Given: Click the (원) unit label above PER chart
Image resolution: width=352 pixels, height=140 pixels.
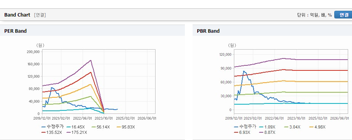Looking at the screenshot, I should (x=40, y=45).
